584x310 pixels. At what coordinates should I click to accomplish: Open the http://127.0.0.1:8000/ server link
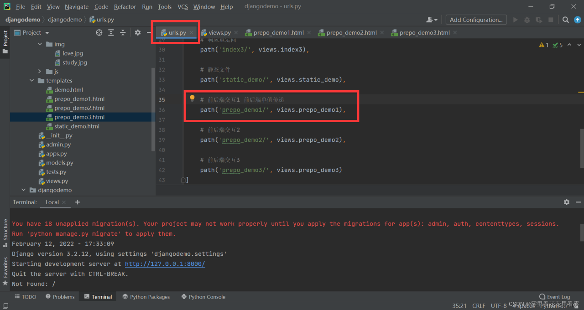point(165,264)
